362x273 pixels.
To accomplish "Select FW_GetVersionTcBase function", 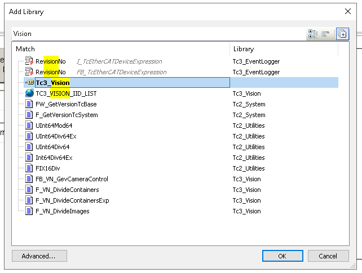I will 66,104.
